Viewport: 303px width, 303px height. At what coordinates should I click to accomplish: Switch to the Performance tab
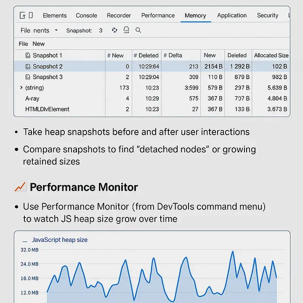point(158,16)
